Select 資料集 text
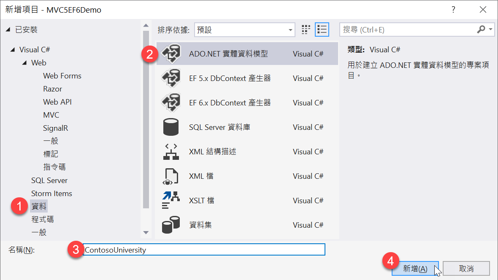The height and width of the screenshot is (280, 498). coord(200,225)
